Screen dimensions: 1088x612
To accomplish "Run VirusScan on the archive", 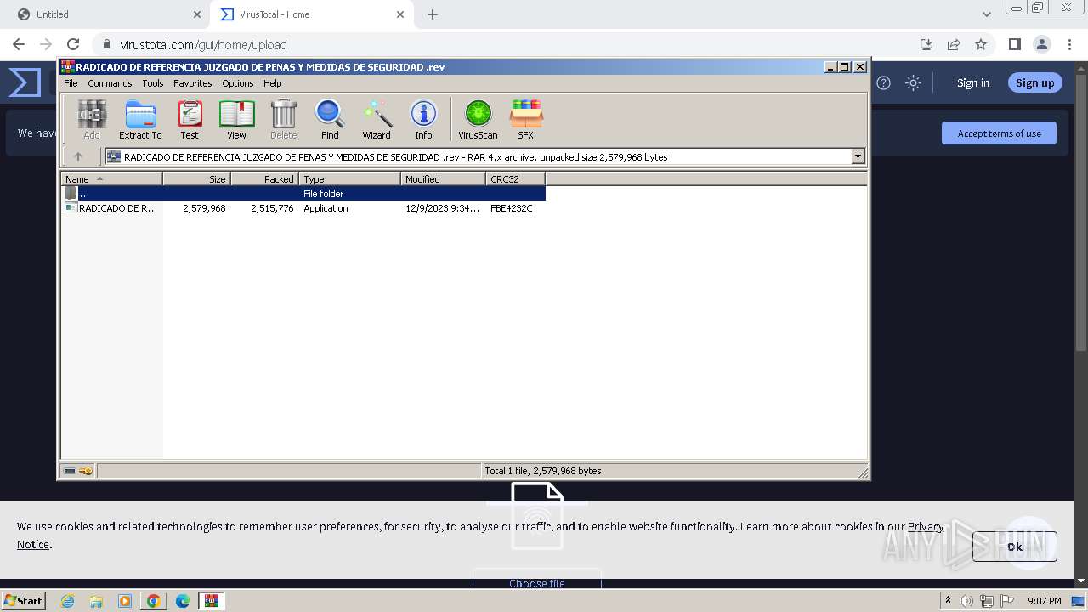I will pyautogui.click(x=478, y=119).
